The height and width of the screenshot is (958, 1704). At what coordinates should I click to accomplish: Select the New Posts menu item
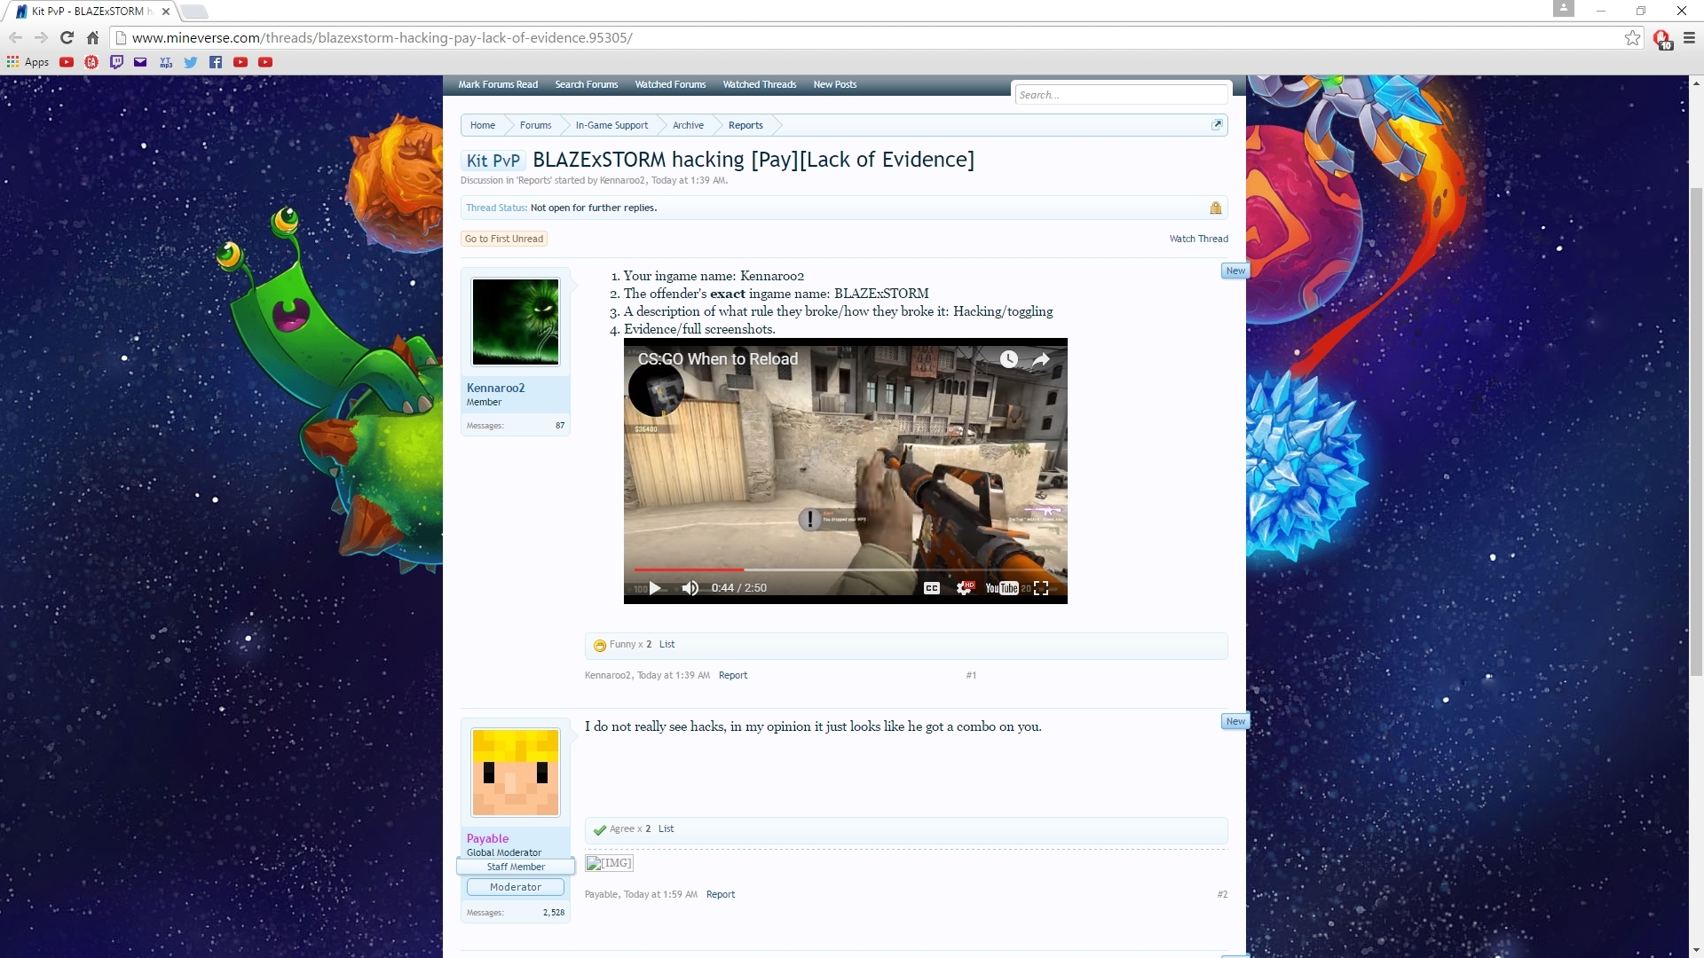coord(834,85)
